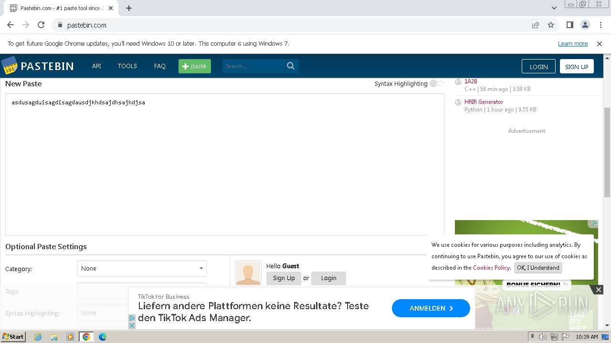Click the Pastebin logo icon
This screenshot has height=343, width=611.
(x=9, y=66)
